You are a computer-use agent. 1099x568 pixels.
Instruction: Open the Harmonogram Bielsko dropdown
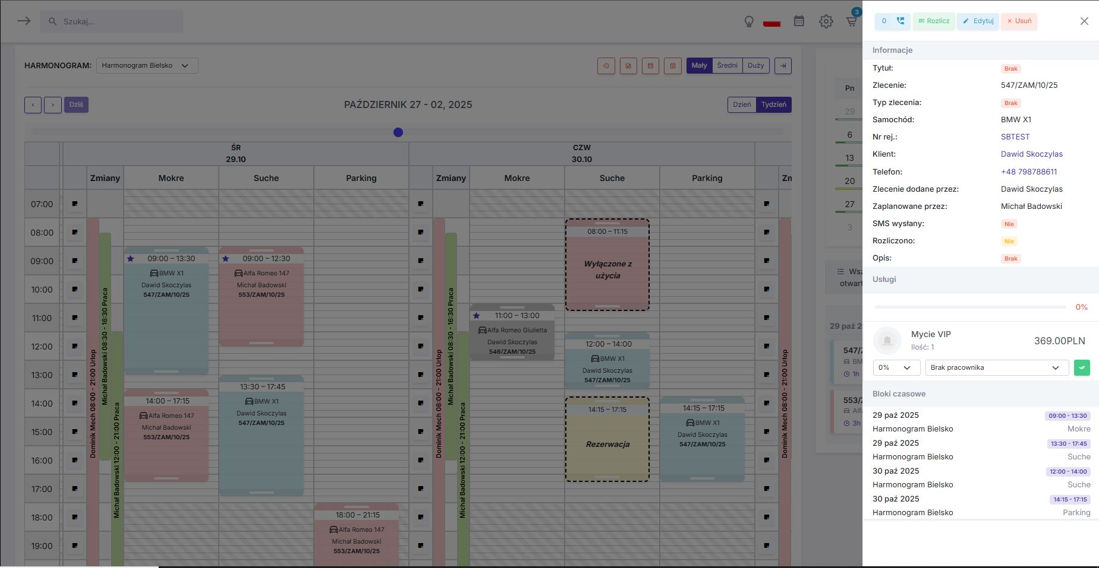(147, 65)
